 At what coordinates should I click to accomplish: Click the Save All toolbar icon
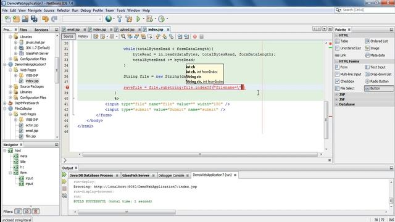pyautogui.click(x=34, y=19)
